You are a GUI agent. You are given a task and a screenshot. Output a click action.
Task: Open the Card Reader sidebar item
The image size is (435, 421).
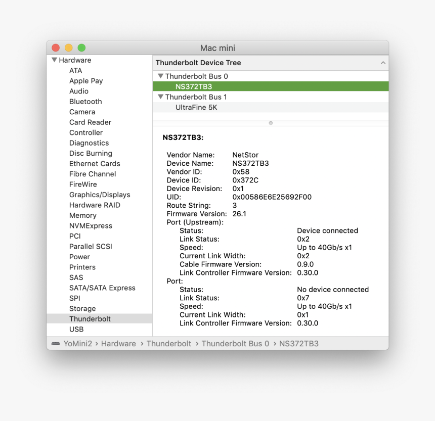tap(90, 122)
